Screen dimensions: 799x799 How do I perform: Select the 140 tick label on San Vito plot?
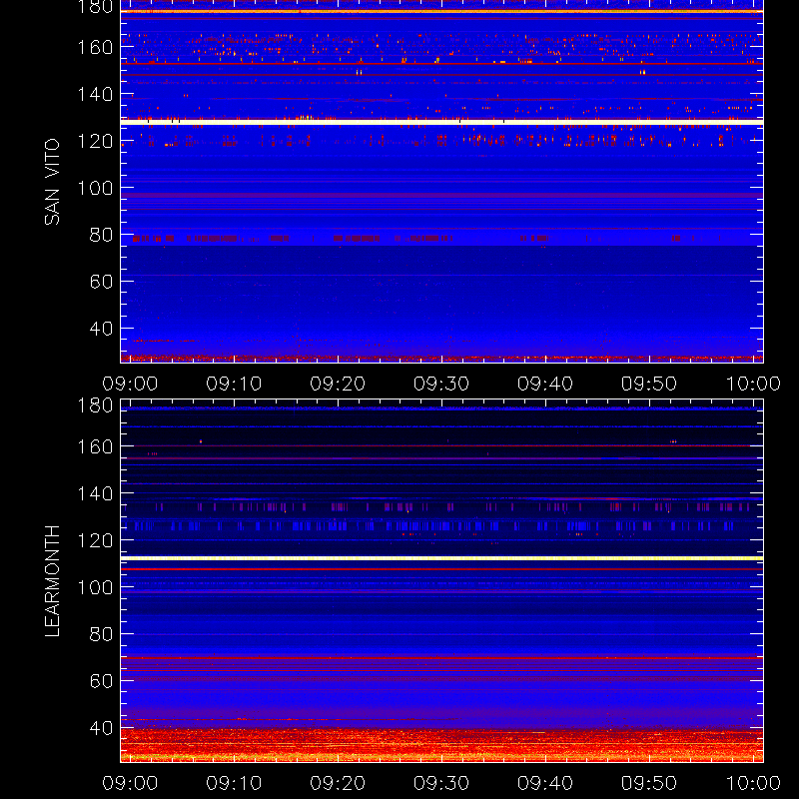tap(95, 94)
